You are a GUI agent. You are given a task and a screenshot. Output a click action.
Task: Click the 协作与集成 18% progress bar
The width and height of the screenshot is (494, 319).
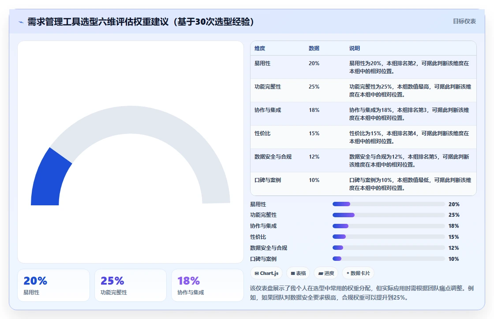point(389,226)
